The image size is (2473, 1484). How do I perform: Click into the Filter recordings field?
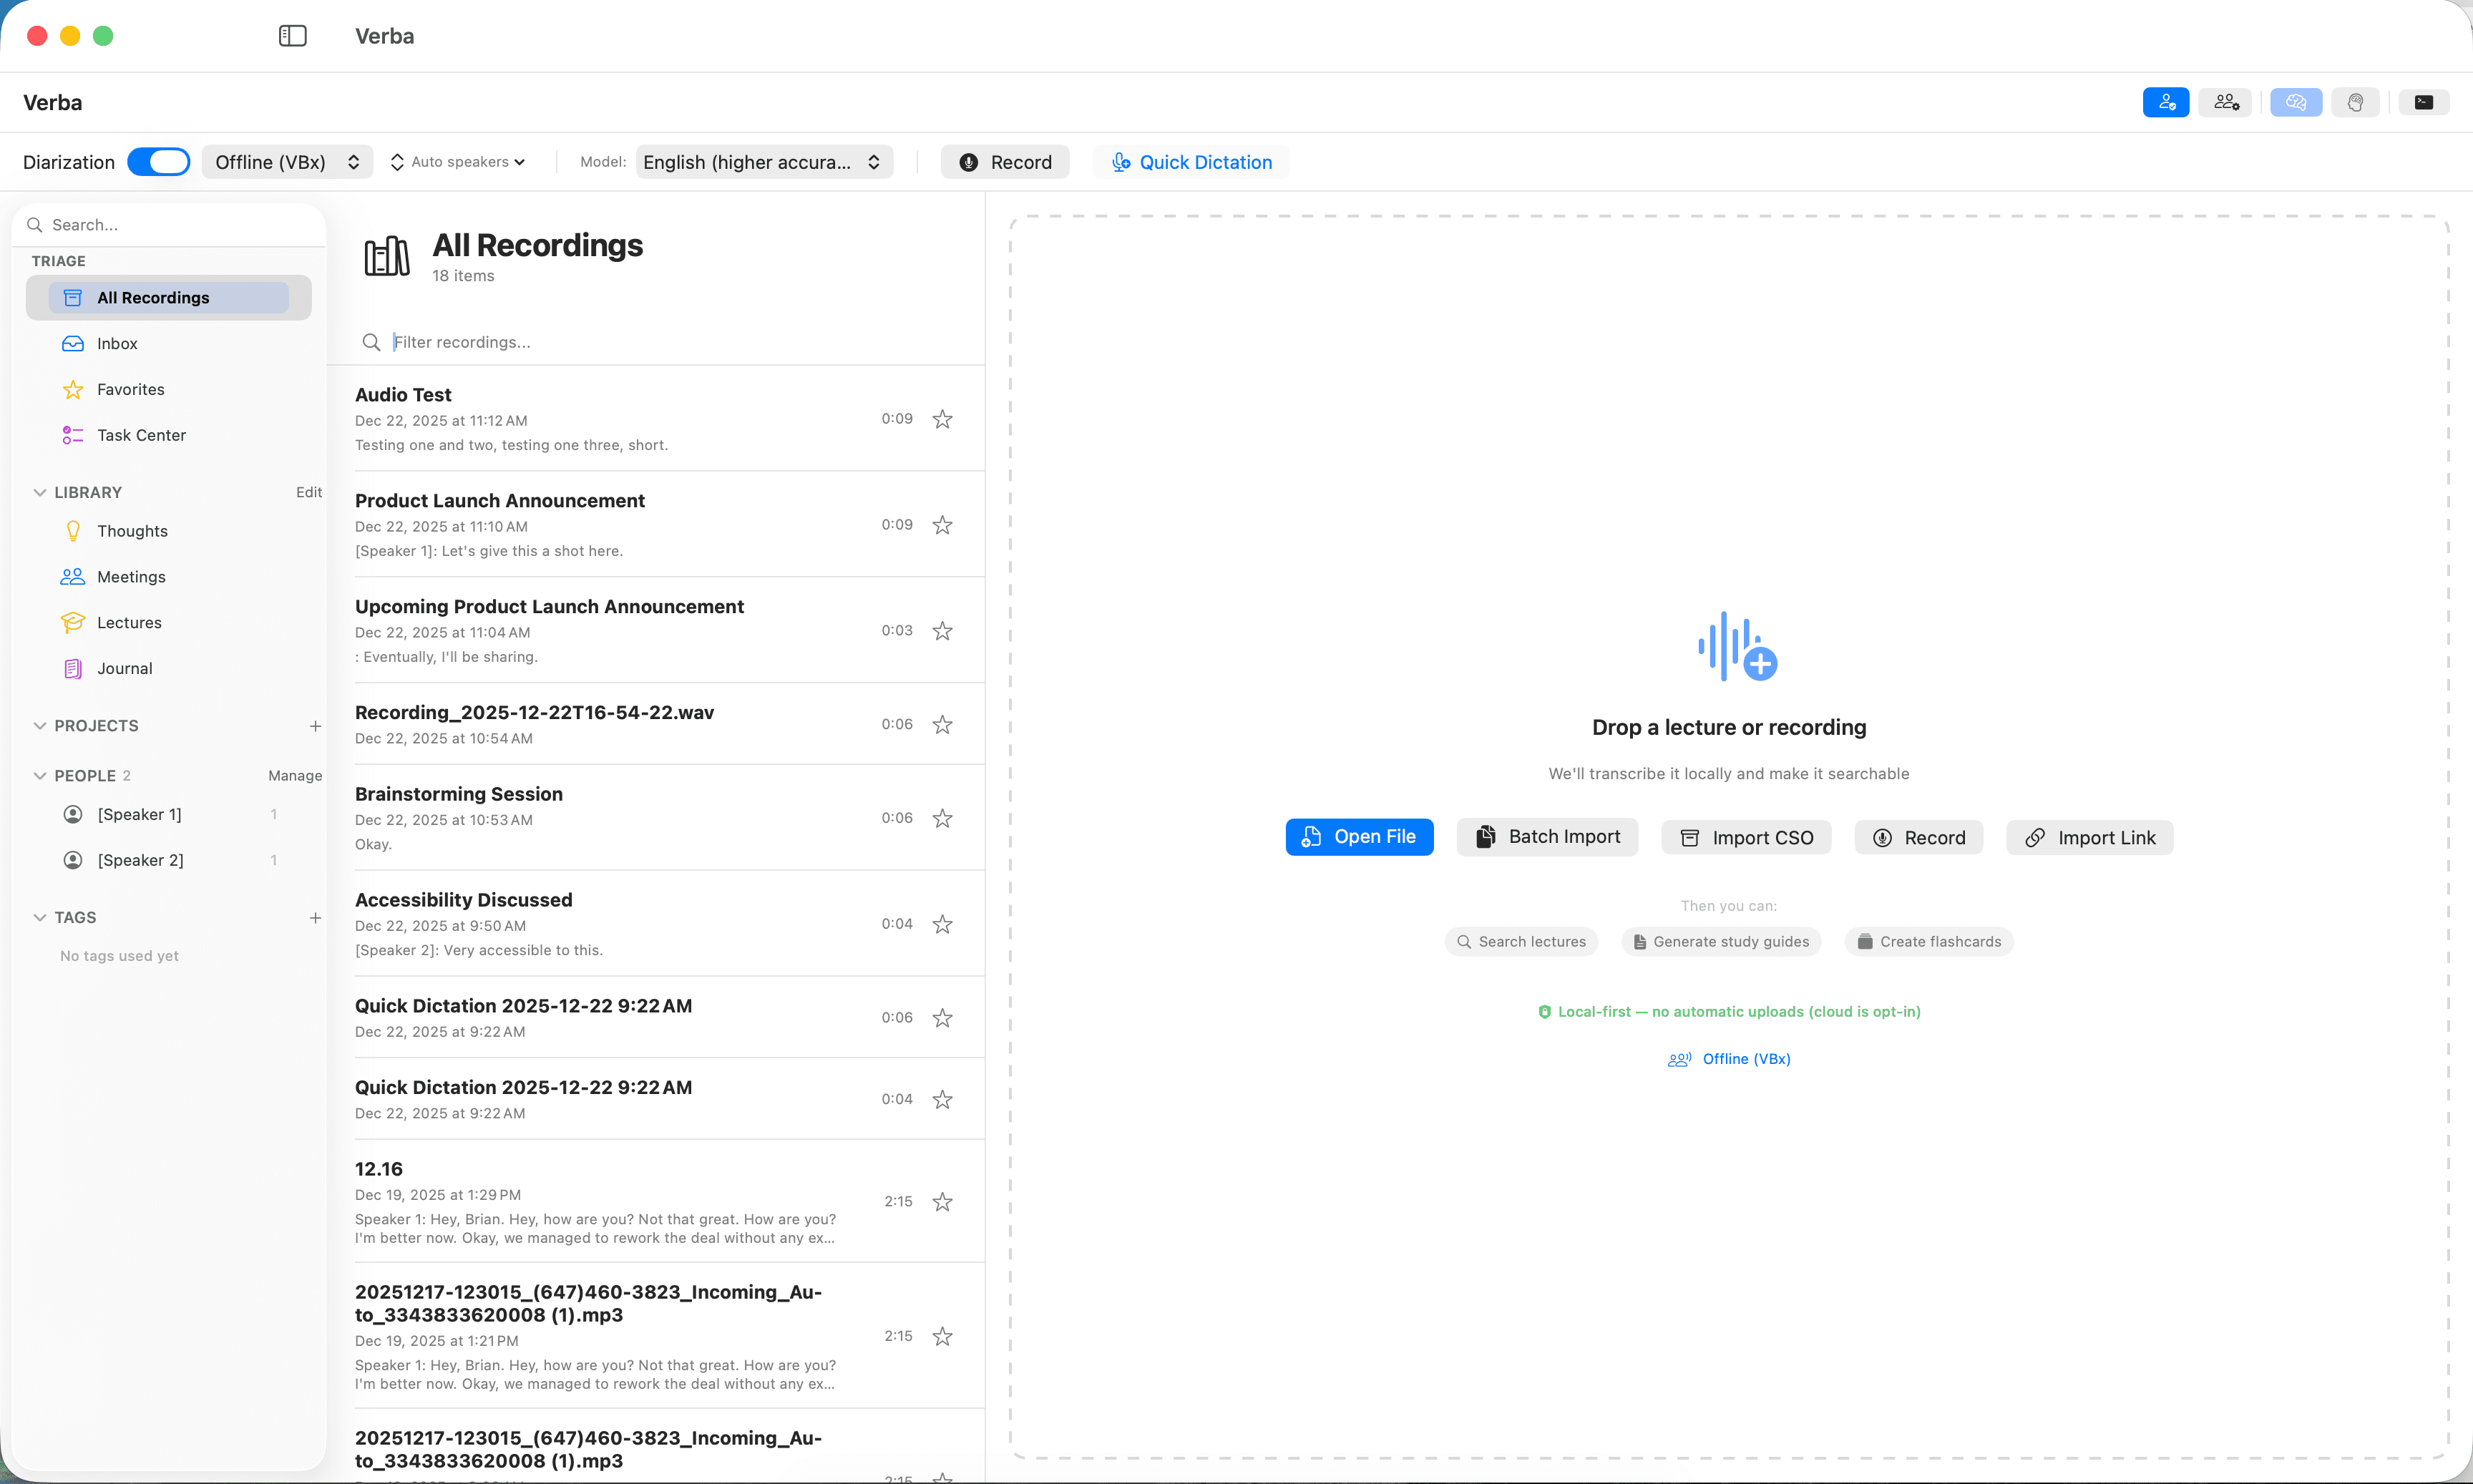point(600,342)
